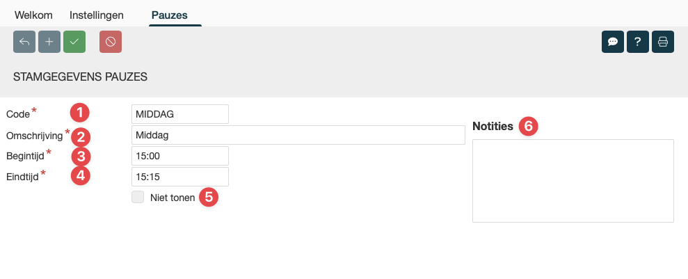
Task: Open the chat message icon
Action: (613, 42)
